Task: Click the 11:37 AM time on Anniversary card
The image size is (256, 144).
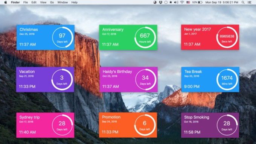Action: tap(110, 44)
